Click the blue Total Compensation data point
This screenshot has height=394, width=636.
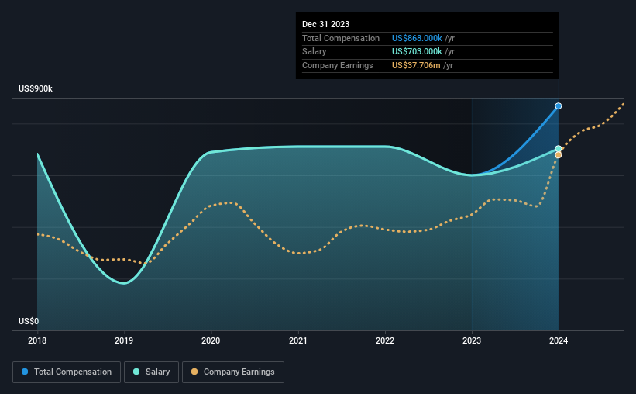(558, 106)
